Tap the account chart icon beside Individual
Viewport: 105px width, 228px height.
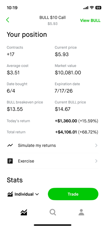coord(10,194)
